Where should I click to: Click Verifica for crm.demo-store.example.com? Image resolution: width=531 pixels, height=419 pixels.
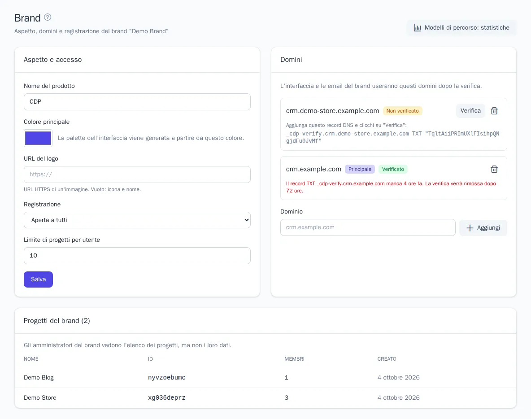(x=470, y=111)
